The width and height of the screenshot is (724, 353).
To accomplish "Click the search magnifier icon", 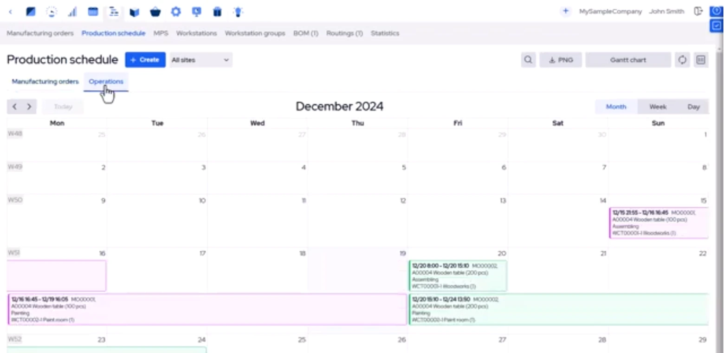I will point(528,60).
